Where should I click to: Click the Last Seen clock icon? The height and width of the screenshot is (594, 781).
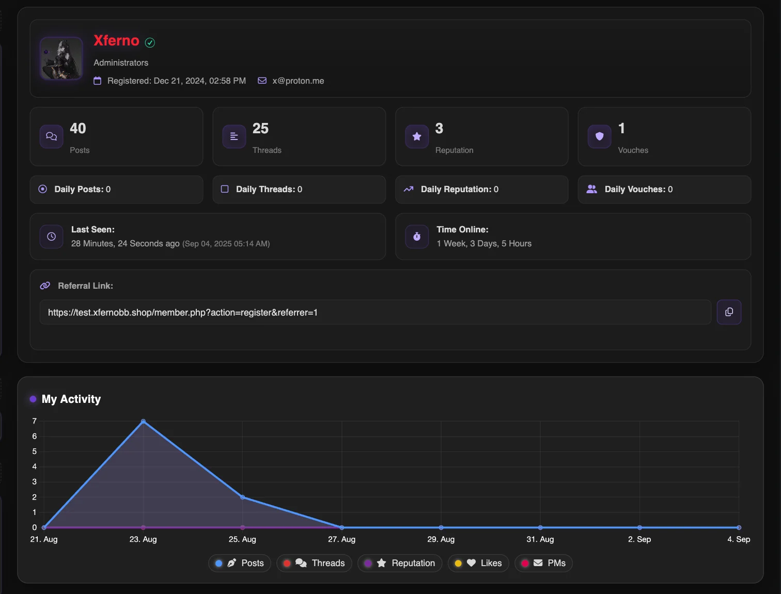(x=52, y=237)
